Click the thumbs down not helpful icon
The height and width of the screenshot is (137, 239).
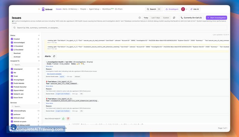68,119
